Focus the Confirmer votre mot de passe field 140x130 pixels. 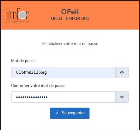coord(63,97)
